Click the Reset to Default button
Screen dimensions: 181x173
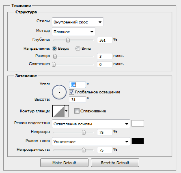click(x=115, y=162)
